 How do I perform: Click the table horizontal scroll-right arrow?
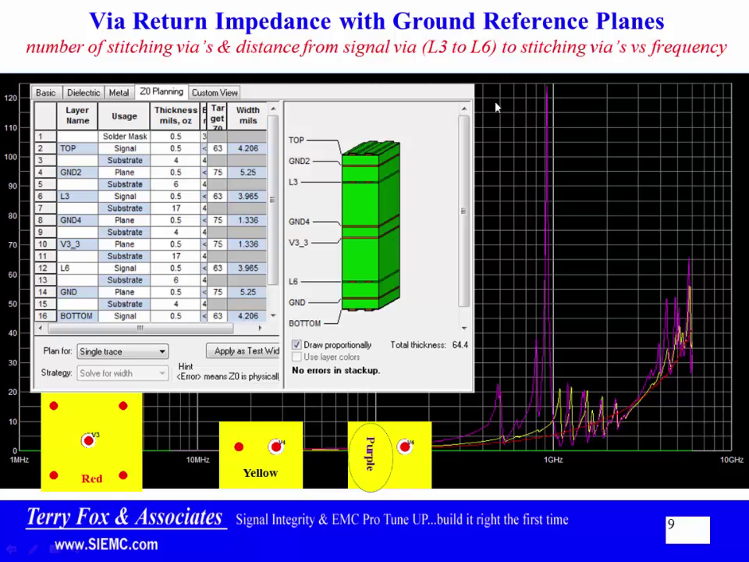tap(260, 328)
